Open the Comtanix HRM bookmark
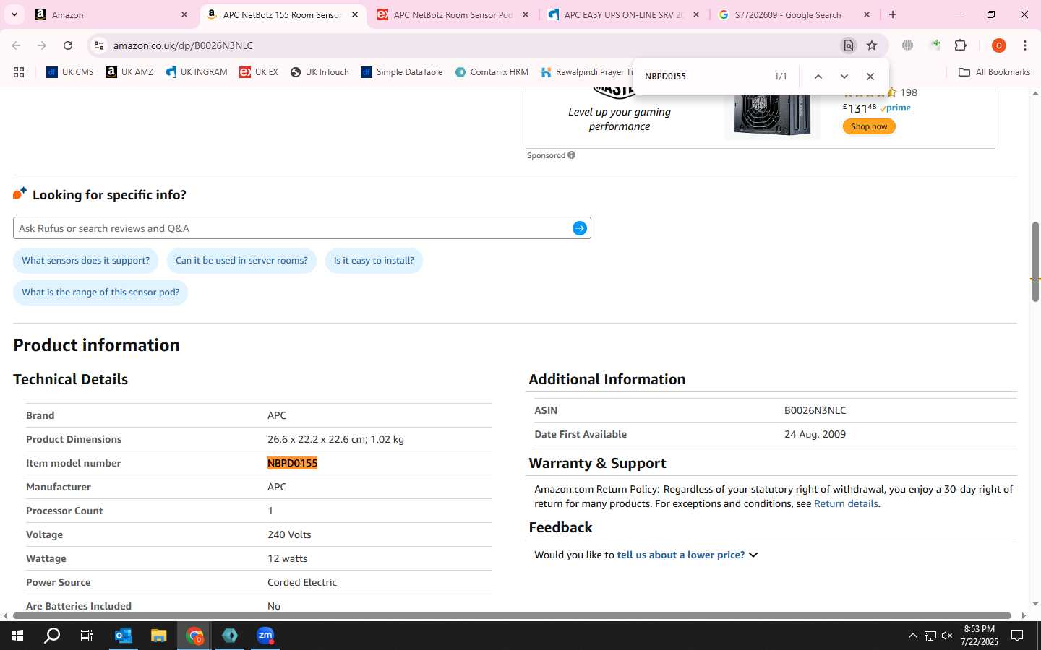The width and height of the screenshot is (1041, 650). [492, 72]
